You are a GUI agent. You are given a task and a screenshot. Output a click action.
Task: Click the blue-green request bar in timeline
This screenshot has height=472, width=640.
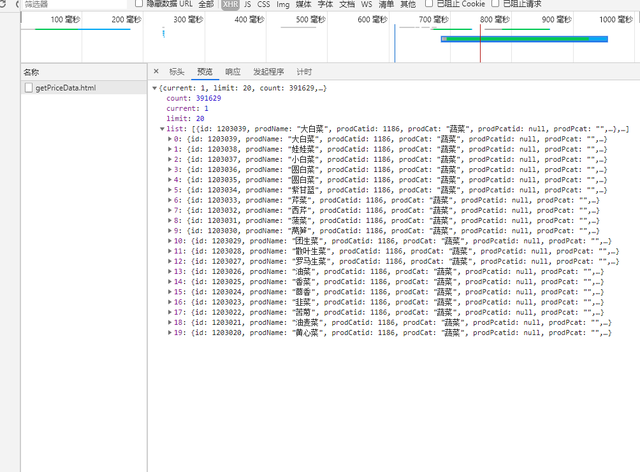coord(524,39)
